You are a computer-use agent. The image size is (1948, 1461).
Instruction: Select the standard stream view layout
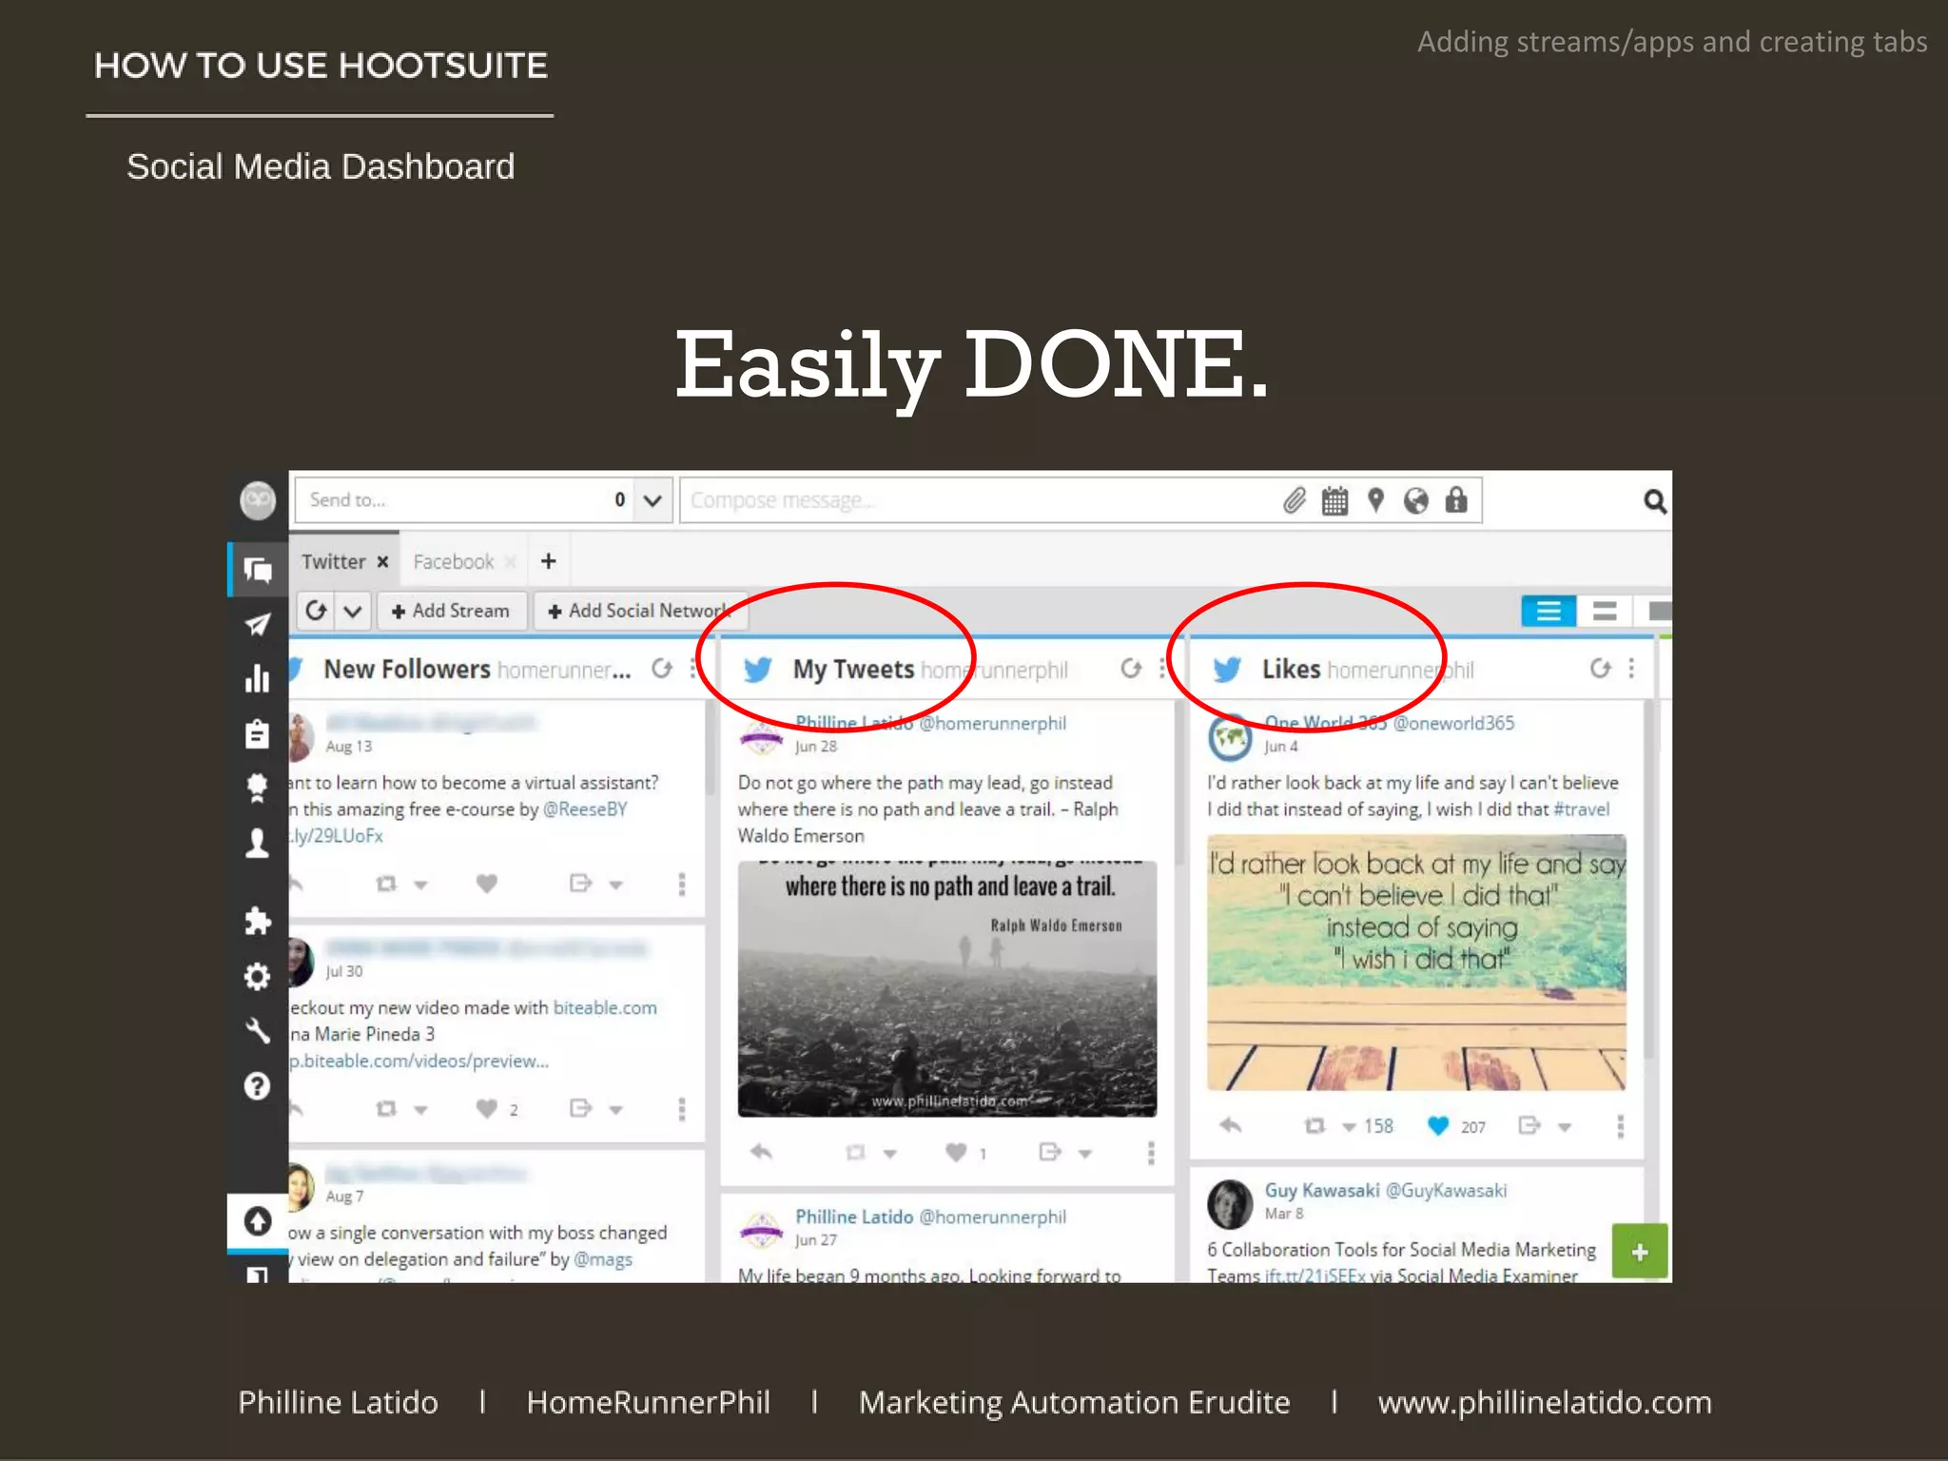tap(1549, 611)
